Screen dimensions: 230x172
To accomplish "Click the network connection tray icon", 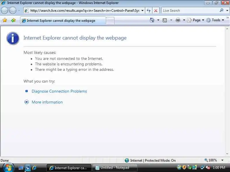I will [x=202, y=167].
